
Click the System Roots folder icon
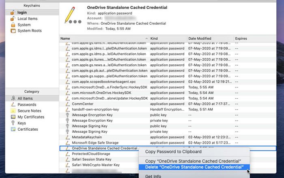click(13, 31)
